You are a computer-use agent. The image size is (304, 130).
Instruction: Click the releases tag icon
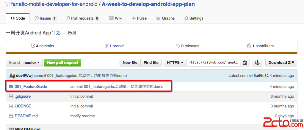178,46
